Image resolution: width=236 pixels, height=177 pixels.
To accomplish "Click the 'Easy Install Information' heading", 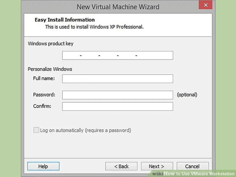I will point(65,20).
